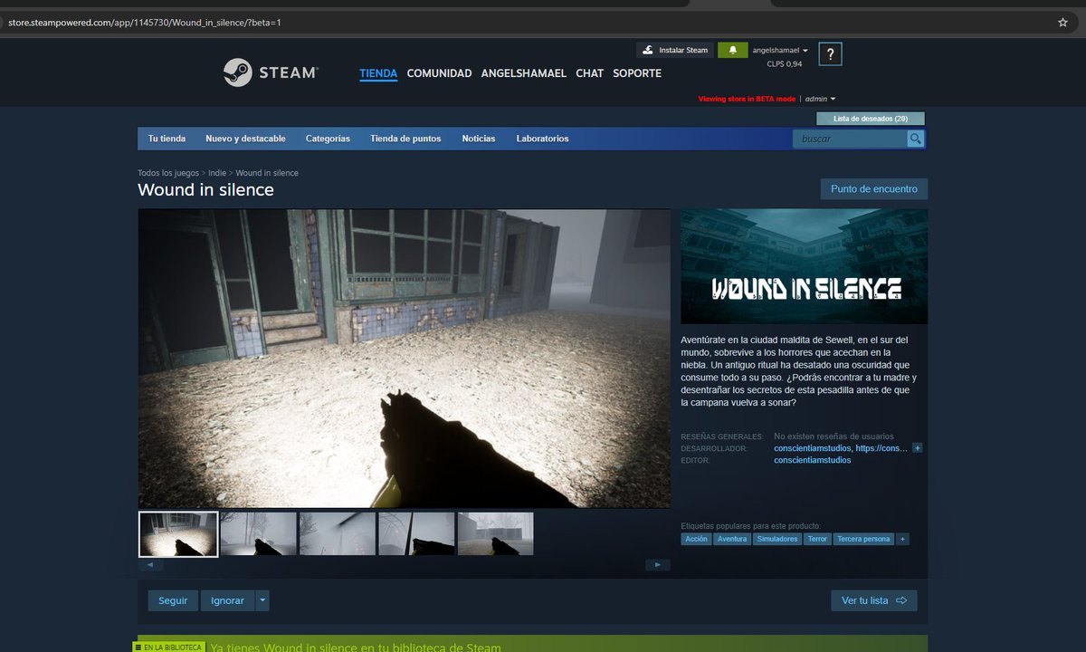Expand developer list plus button
This screenshot has width=1086, height=652.
(x=918, y=448)
